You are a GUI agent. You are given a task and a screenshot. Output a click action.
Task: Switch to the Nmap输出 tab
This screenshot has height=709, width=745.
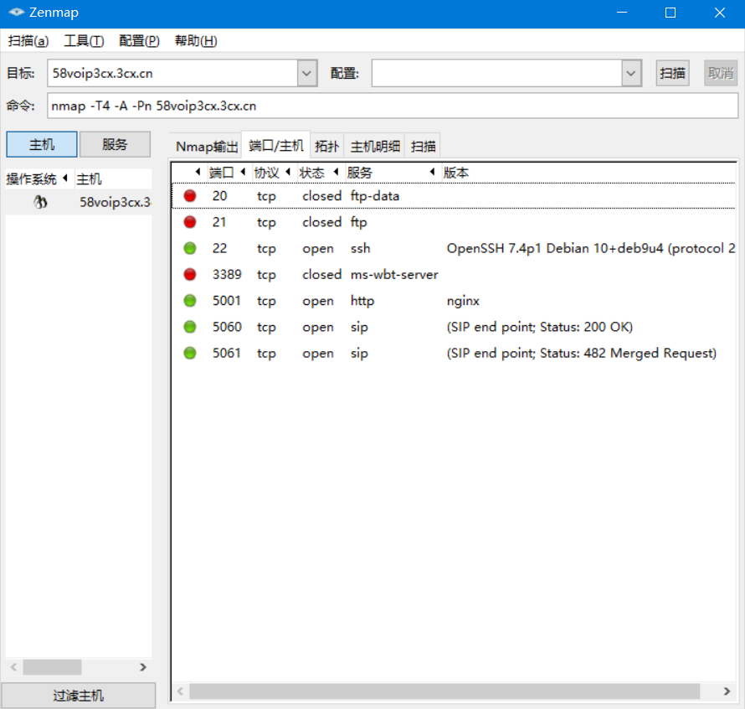(207, 146)
